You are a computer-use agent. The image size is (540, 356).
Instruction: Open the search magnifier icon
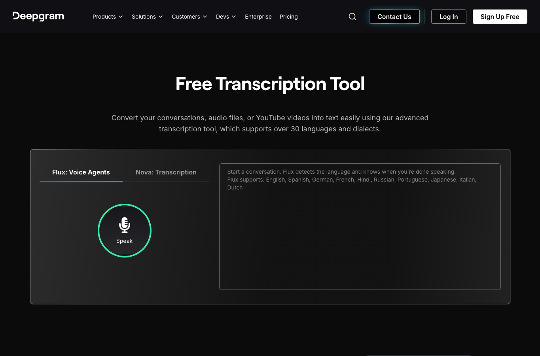point(352,17)
